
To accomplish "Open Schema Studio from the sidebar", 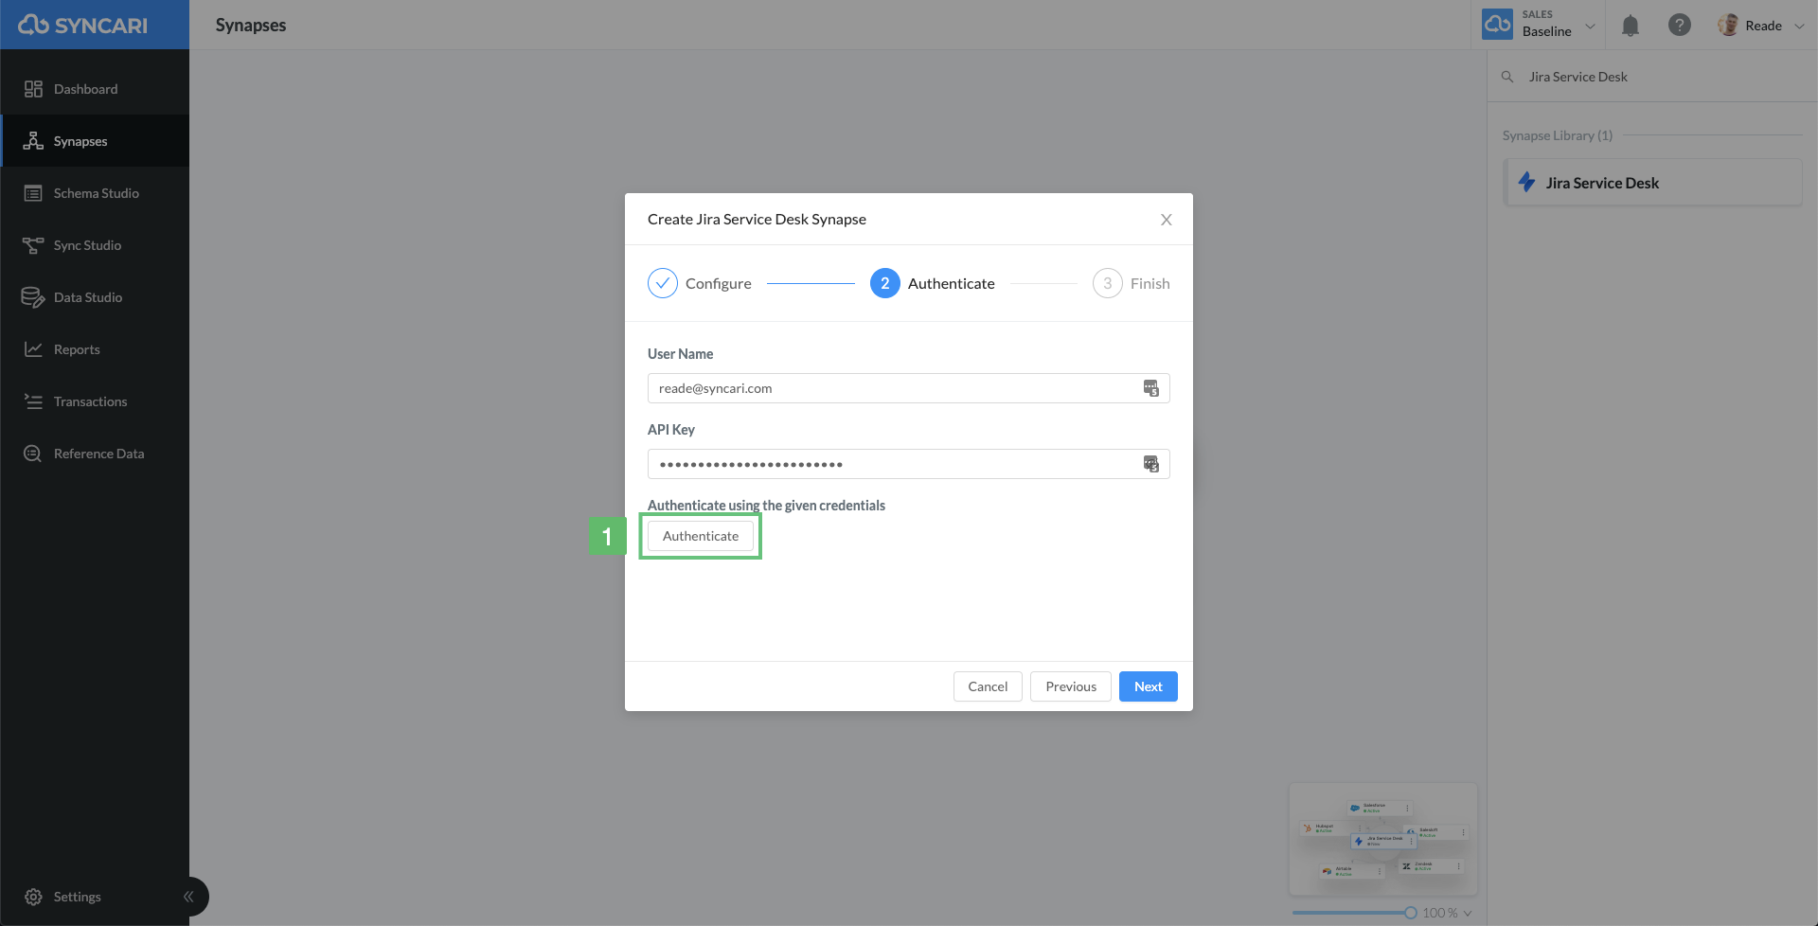I will click(x=95, y=193).
